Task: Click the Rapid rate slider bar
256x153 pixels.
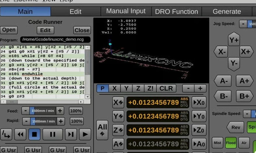Action: tap(43, 121)
